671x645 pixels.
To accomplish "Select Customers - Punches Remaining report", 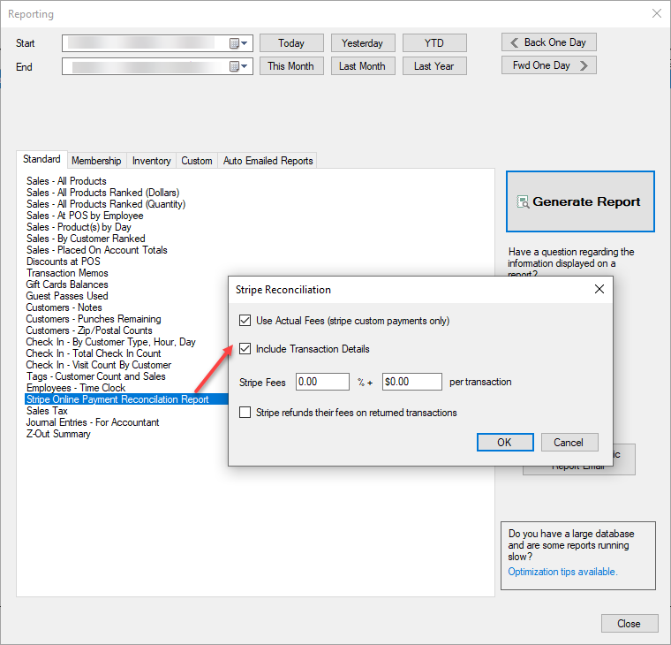I will pos(94,319).
